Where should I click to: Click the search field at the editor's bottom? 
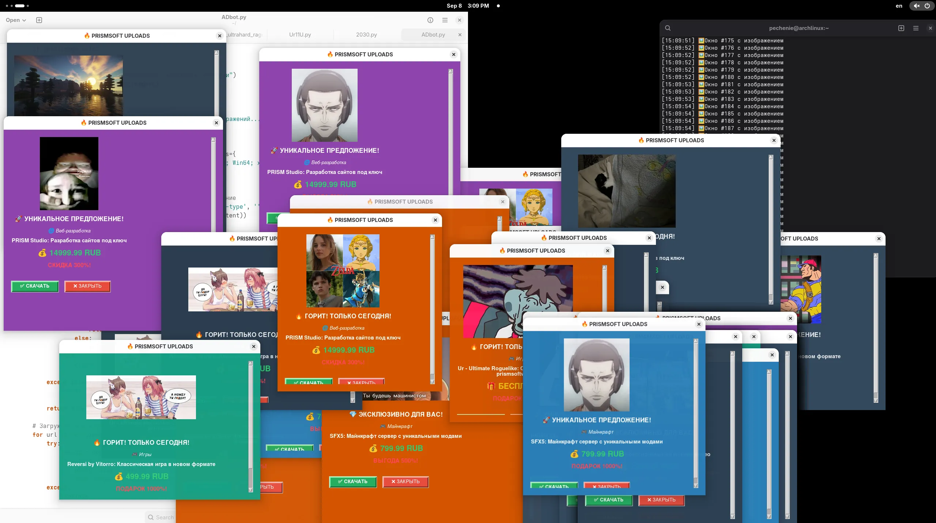161,517
